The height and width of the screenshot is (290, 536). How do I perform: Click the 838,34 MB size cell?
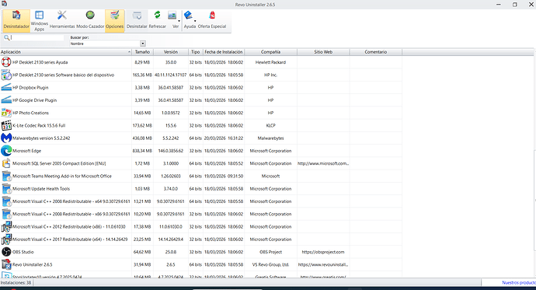[142, 151]
